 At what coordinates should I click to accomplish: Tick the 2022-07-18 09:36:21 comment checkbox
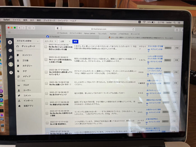[46, 93]
